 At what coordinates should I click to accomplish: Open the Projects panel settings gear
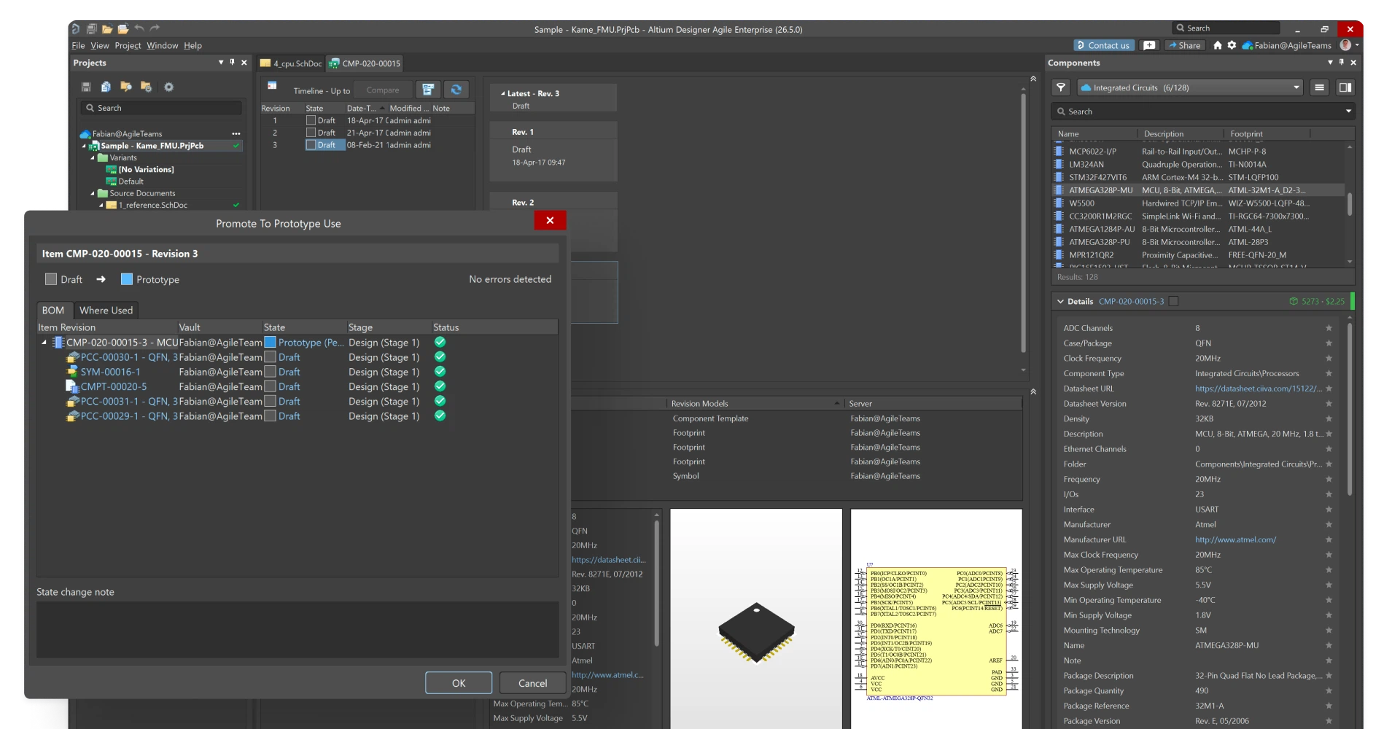pyautogui.click(x=168, y=87)
